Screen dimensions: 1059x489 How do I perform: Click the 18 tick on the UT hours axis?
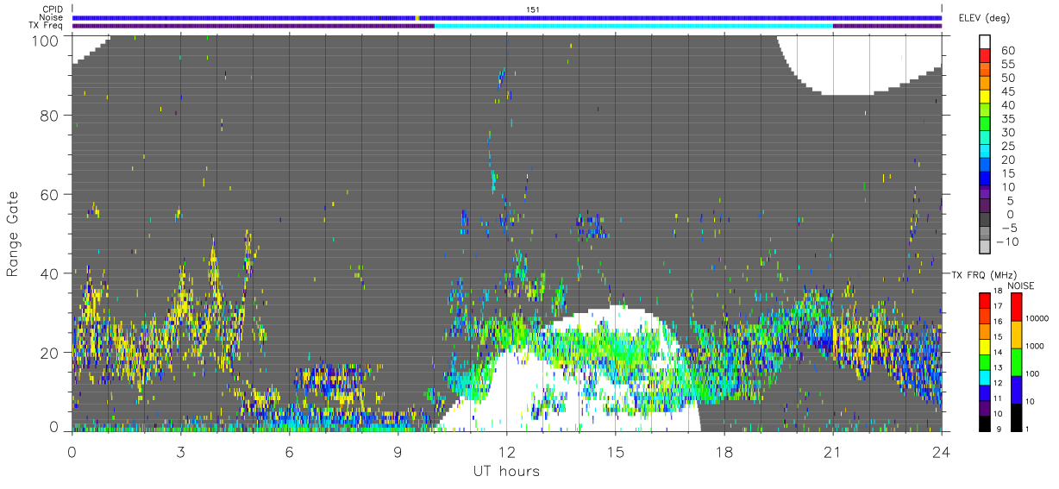724,451
